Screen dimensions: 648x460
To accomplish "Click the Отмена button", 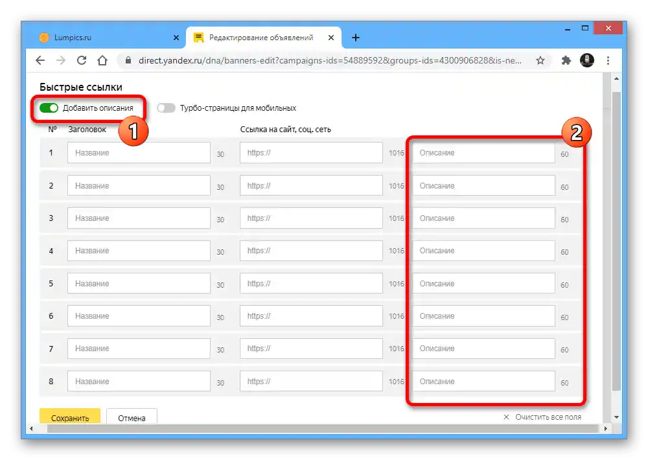I will coord(132,417).
